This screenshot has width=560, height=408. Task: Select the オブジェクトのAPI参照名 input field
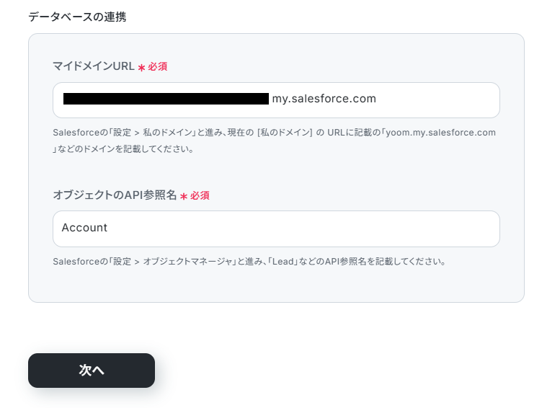click(276, 229)
